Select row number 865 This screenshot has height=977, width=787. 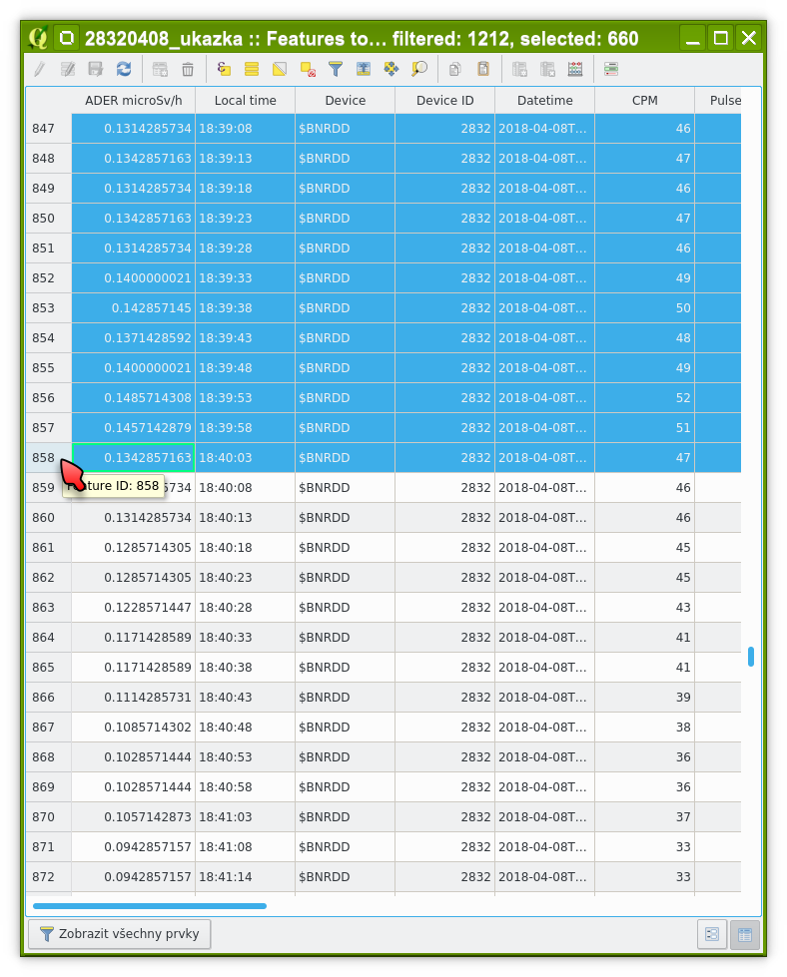pos(44,668)
